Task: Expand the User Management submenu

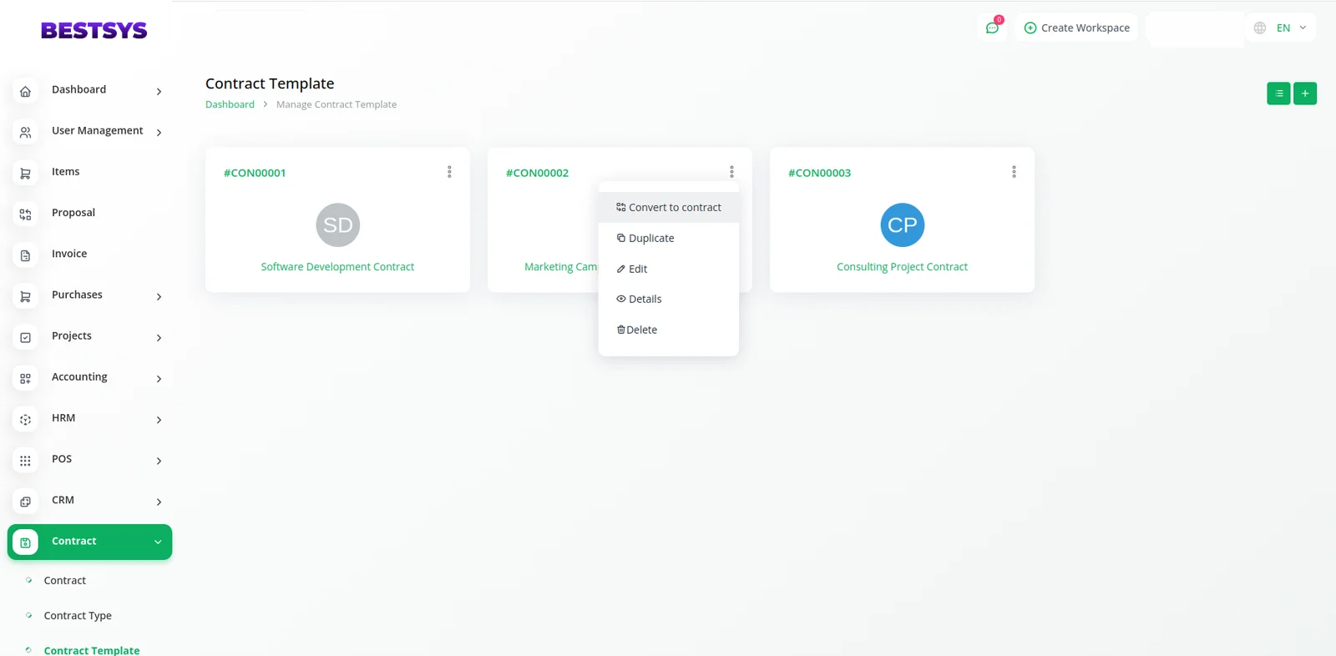Action: [x=159, y=132]
